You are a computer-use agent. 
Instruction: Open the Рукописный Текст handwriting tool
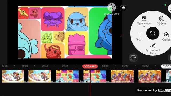click(x=153, y=49)
